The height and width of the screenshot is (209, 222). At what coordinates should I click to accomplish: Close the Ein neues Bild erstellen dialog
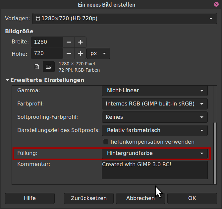point(216,4)
